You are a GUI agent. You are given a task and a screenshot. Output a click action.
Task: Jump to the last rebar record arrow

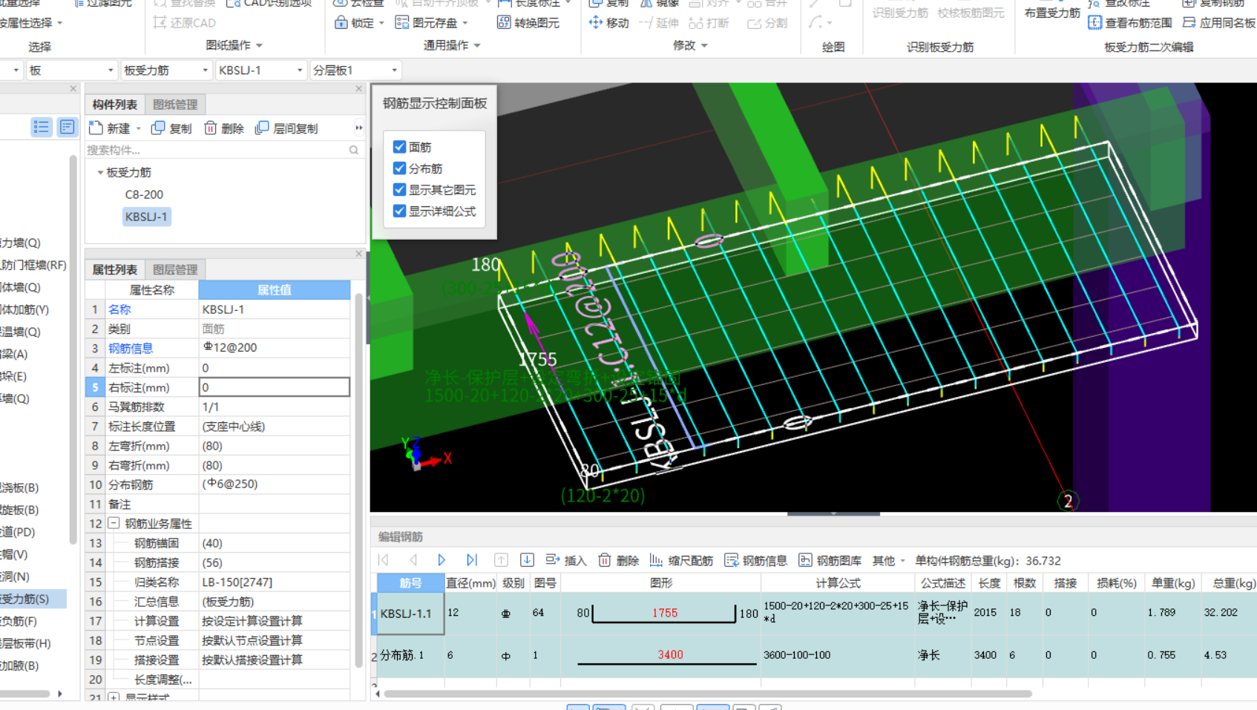(471, 560)
